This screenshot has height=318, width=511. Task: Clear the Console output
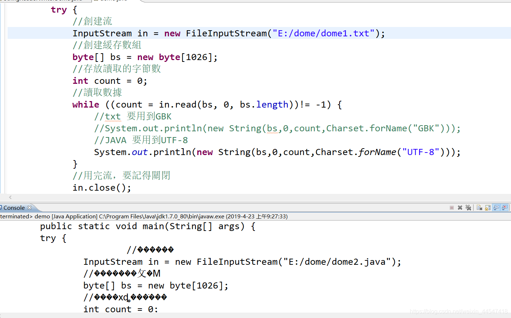[479, 208]
